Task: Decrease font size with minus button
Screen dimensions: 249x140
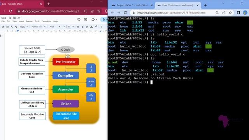Action: tap(64, 27)
